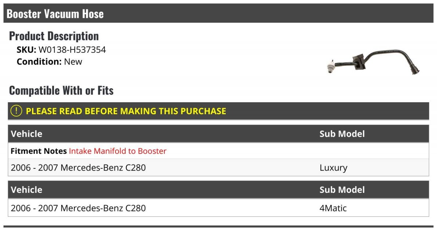Click the first Sub Model column header

[342, 134]
